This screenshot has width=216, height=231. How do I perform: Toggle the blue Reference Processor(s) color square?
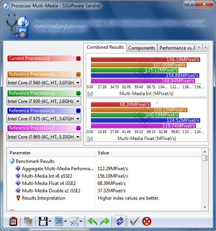78,111
